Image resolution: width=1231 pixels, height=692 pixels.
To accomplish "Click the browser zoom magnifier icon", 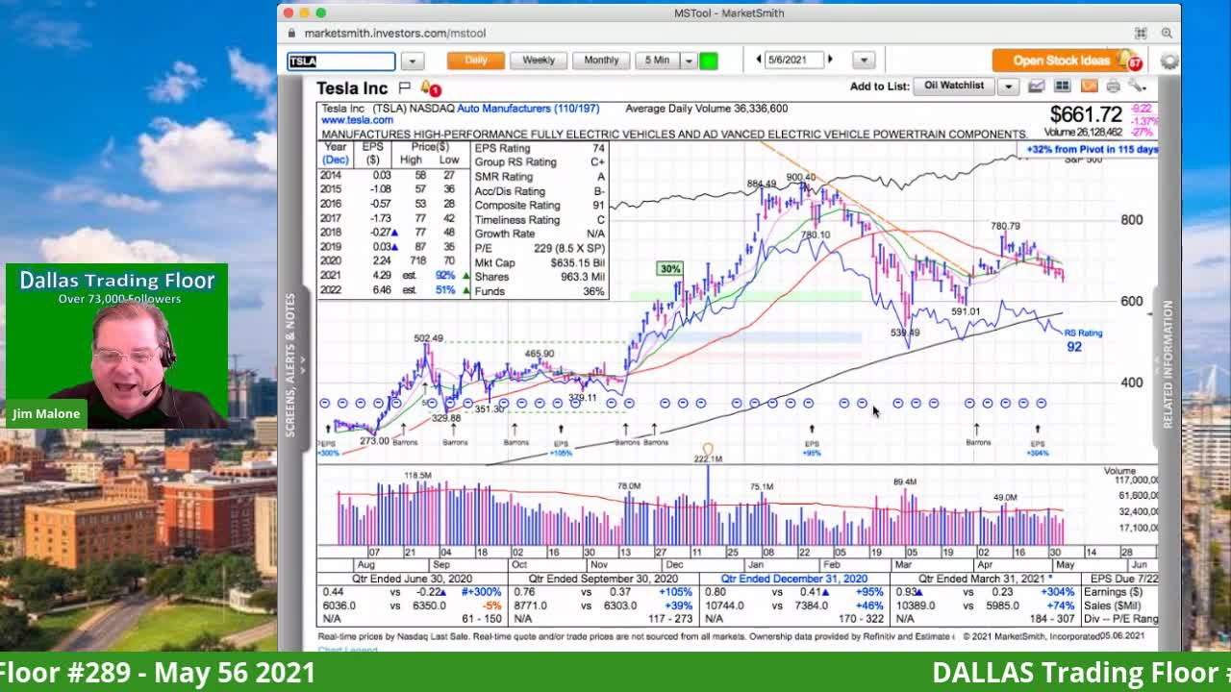I will click(1167, 33).
